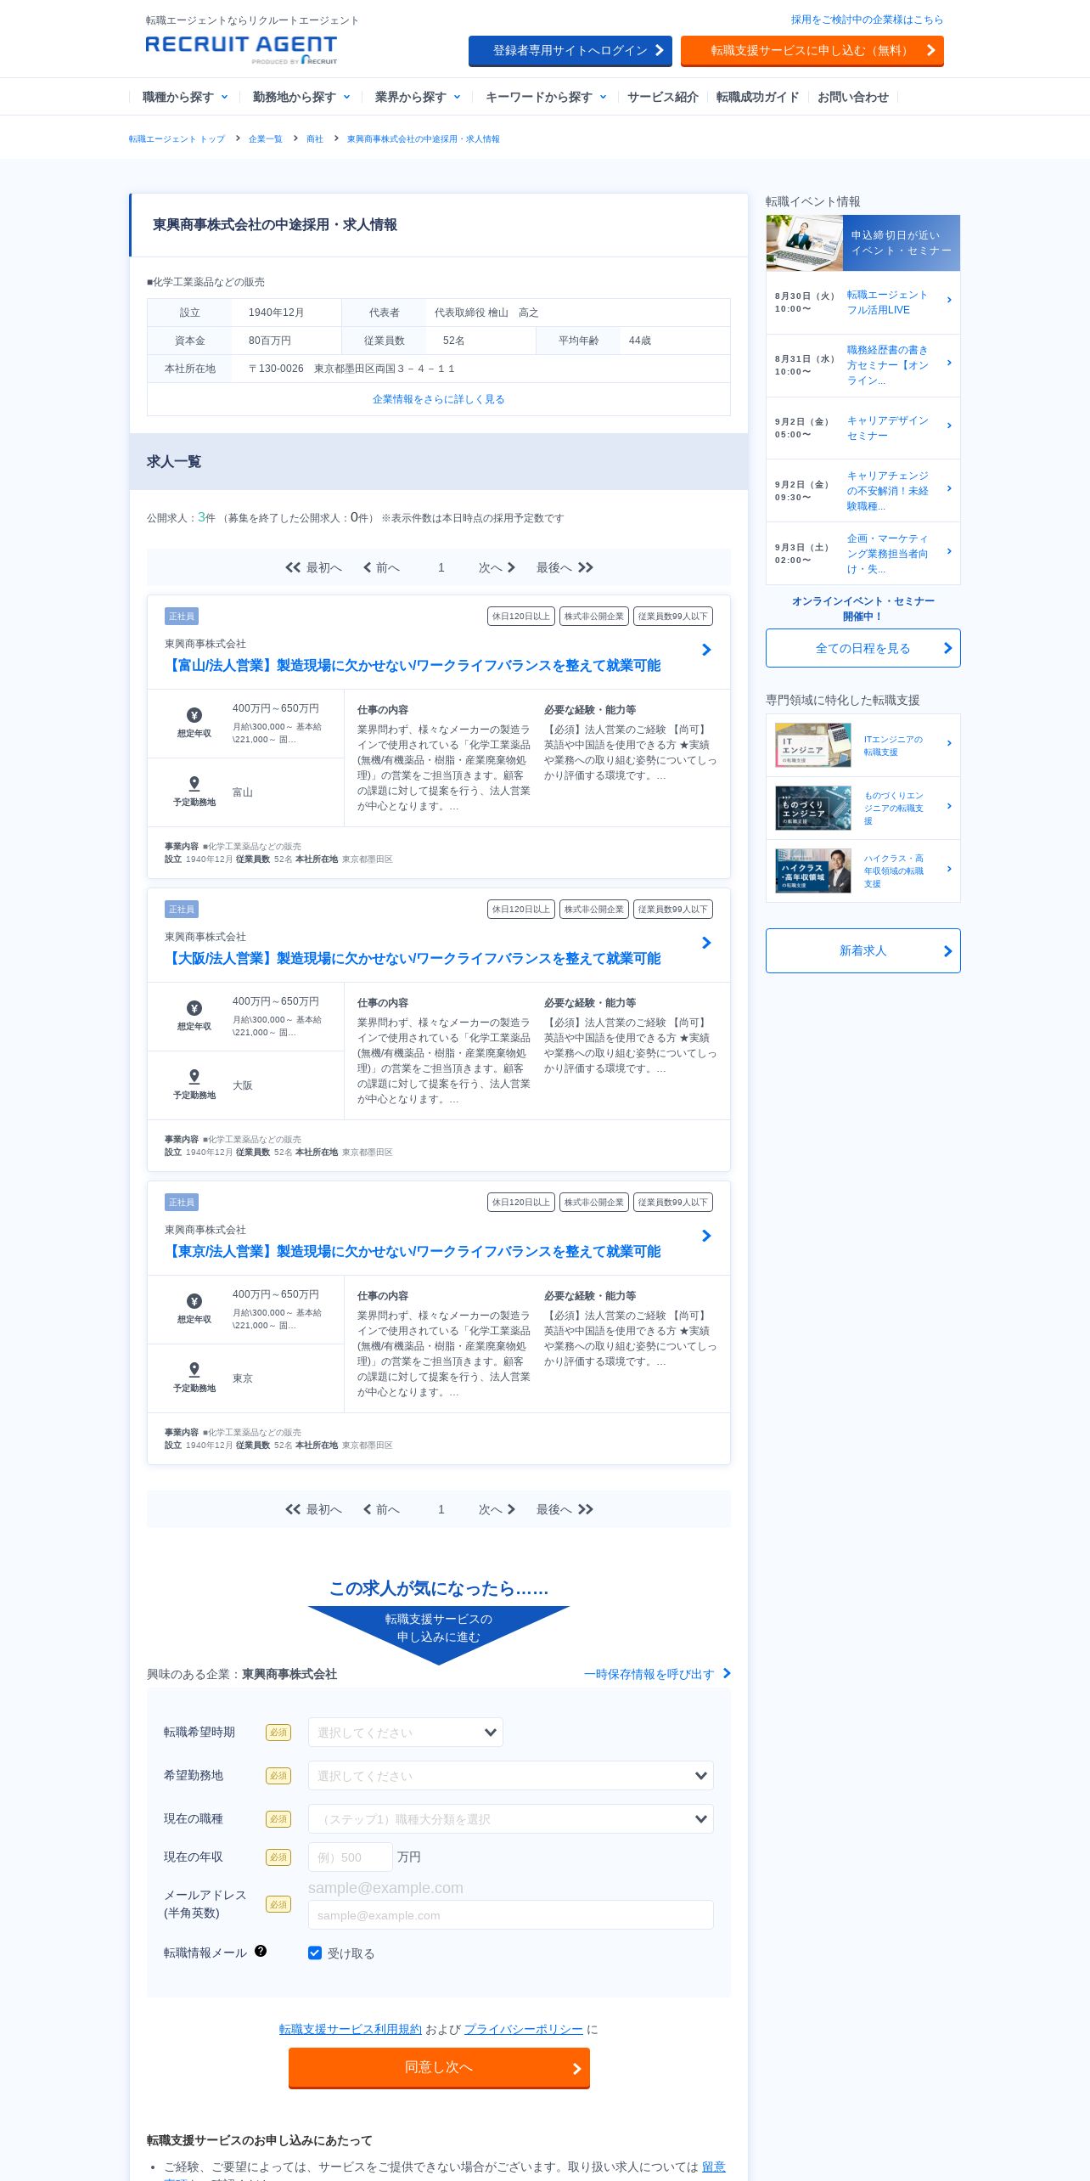This screenshot has height=2181, width=1090.
Task: Click the yen salary icon in 東京 card
Action: [x=194, y=1301]
